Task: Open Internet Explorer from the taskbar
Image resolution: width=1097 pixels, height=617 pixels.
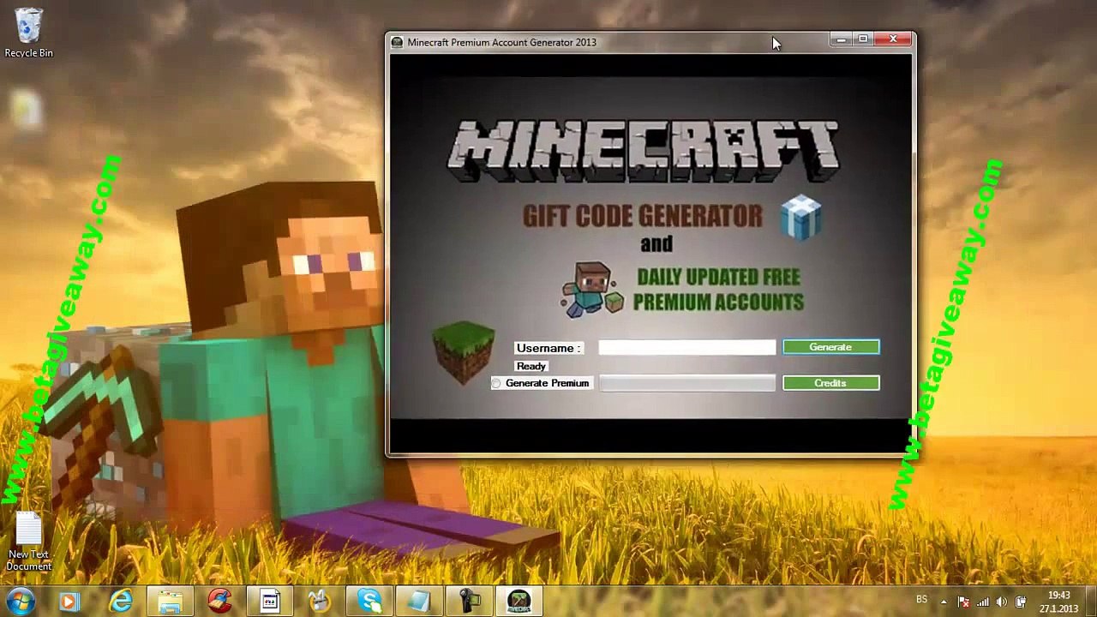Action: [120, 602]
